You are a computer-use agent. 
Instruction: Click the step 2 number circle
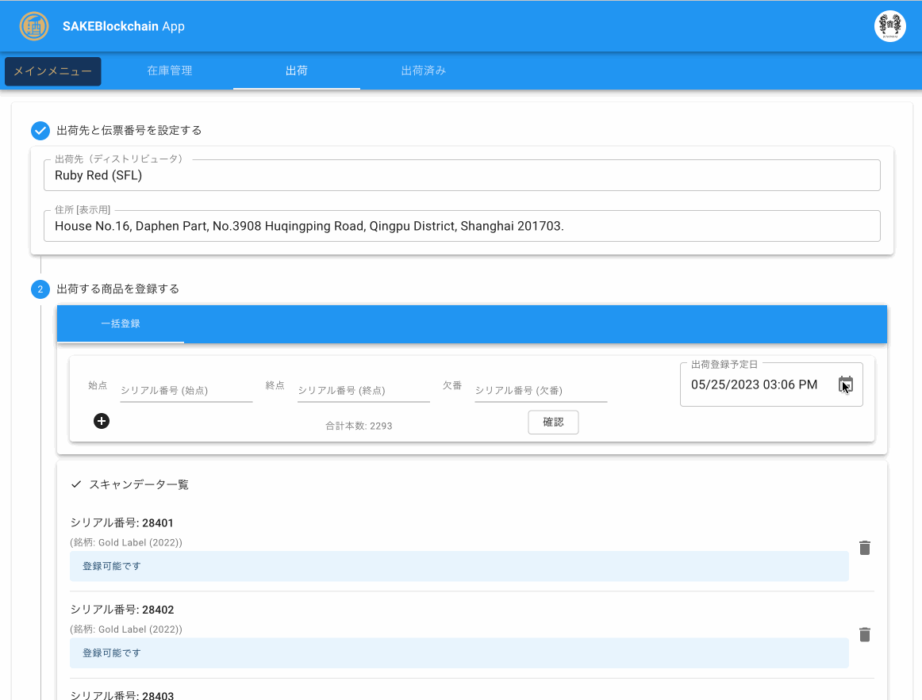click(40, 289)
